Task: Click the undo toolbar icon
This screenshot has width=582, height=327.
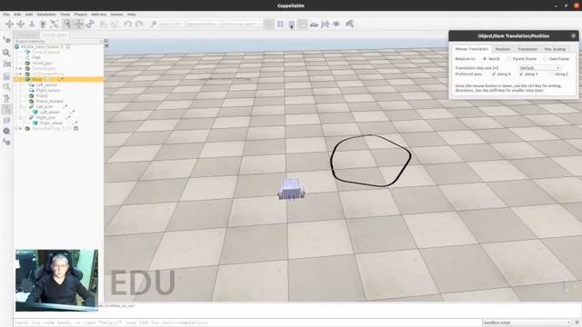Action: [x=127, y=25]
